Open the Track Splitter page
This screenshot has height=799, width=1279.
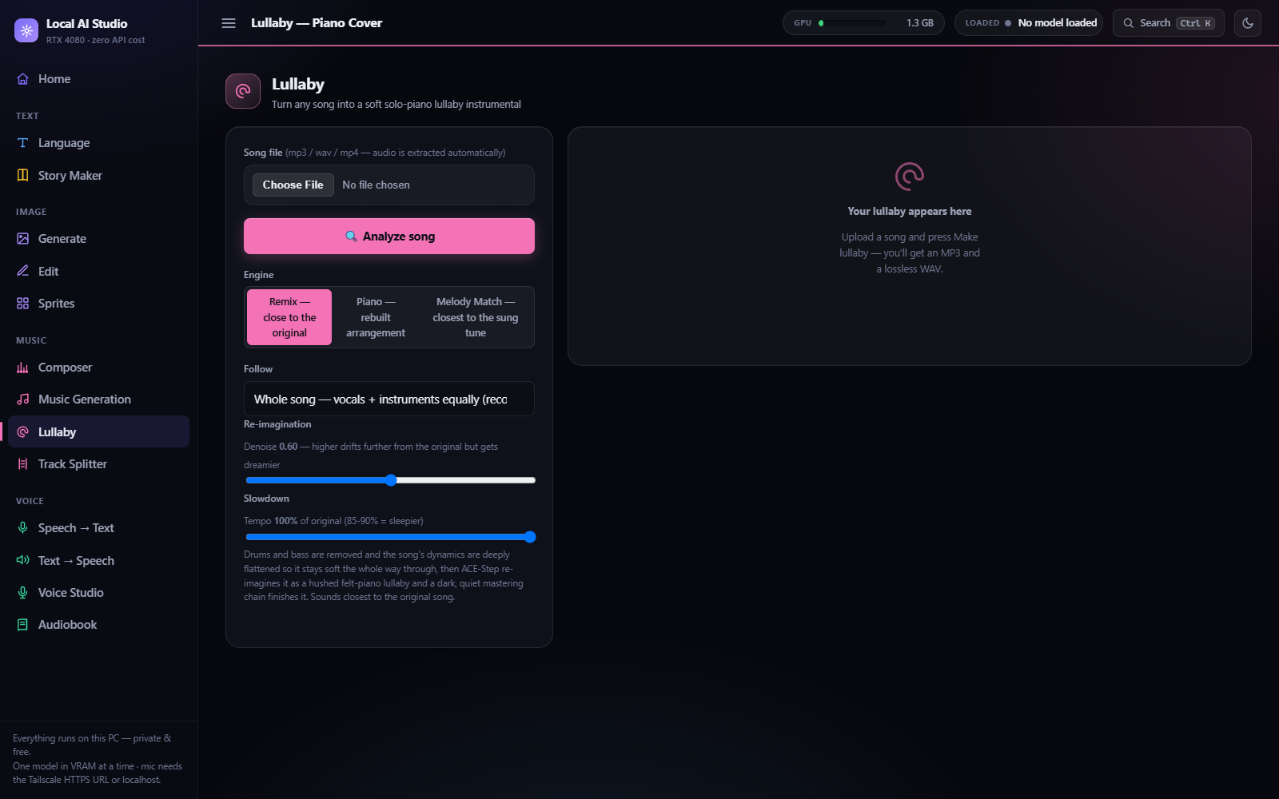(x=99, y=464)
